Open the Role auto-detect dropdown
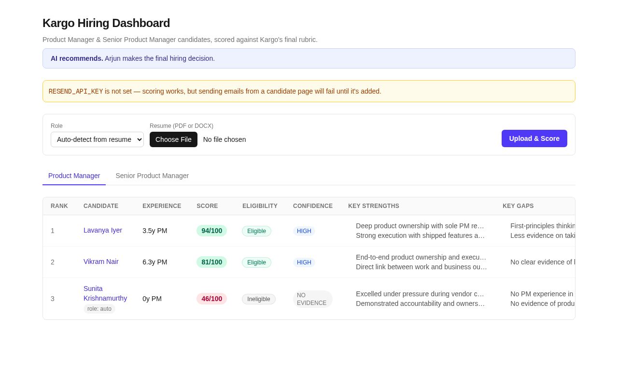Image resolution: width=618 pixels, height=386 pixels. pyautogui.click(x=97, y=139)
